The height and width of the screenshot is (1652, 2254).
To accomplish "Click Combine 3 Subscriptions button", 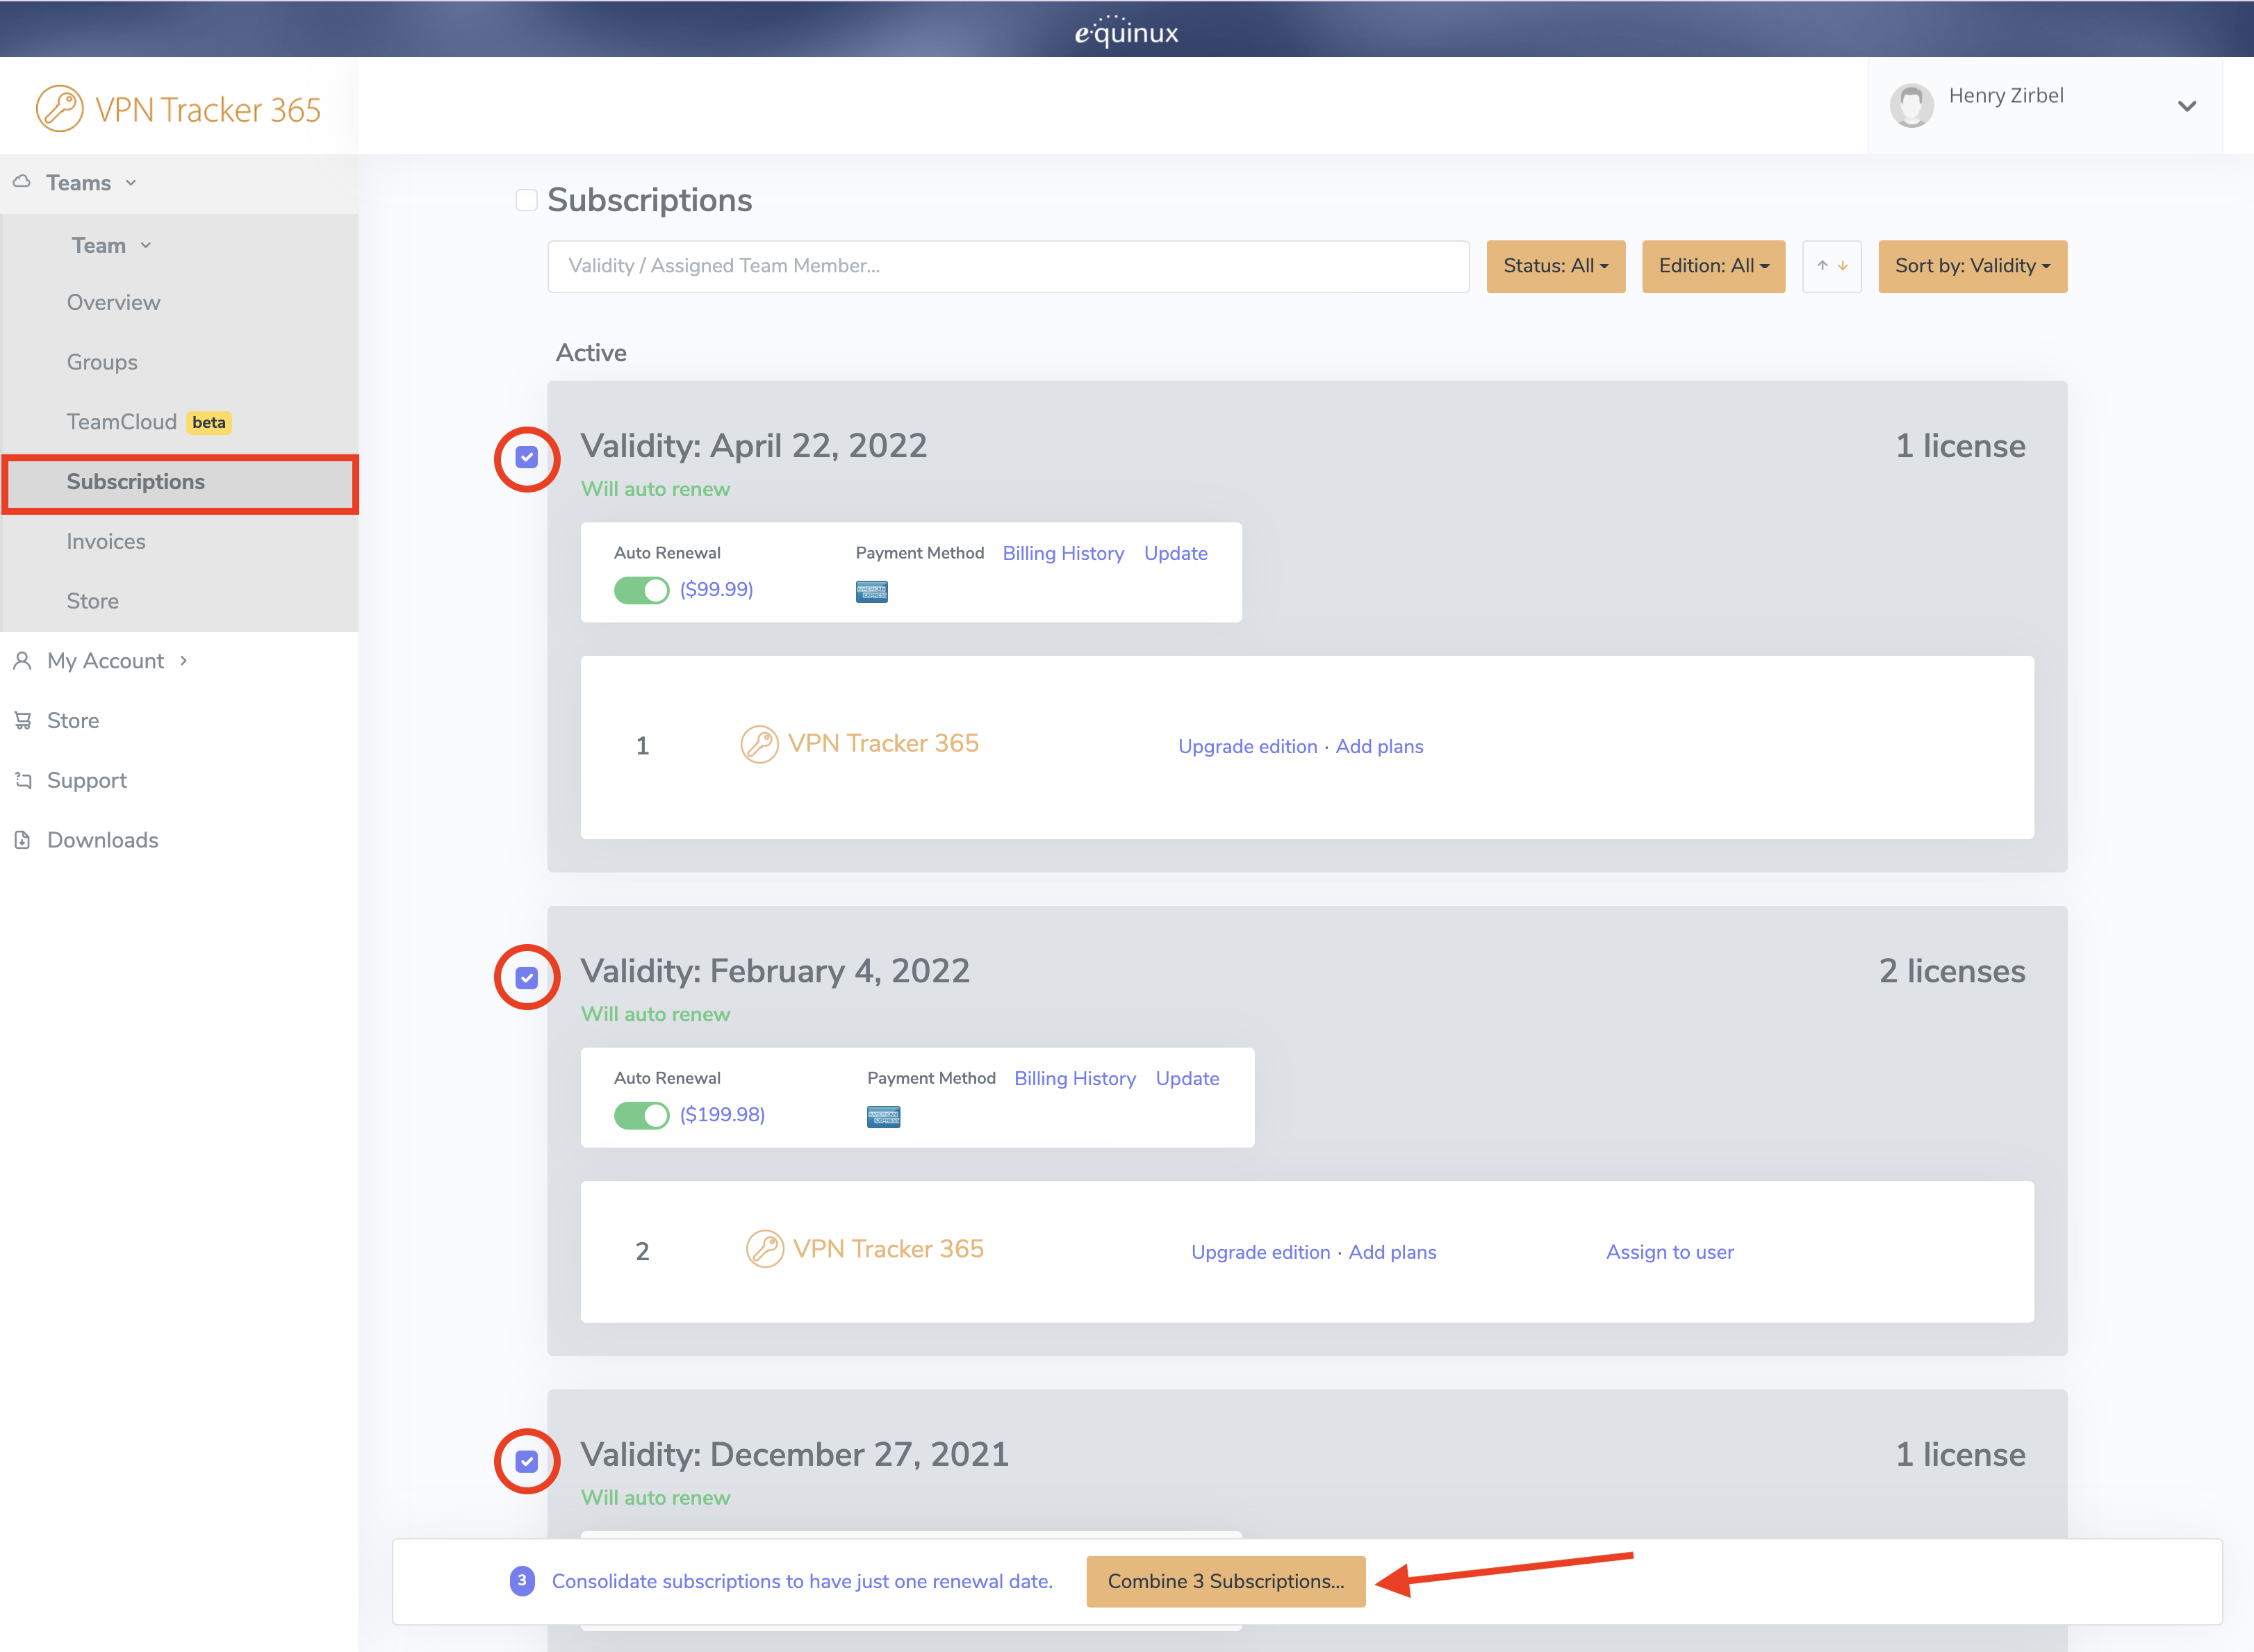I will [x=1226, y=1581].
